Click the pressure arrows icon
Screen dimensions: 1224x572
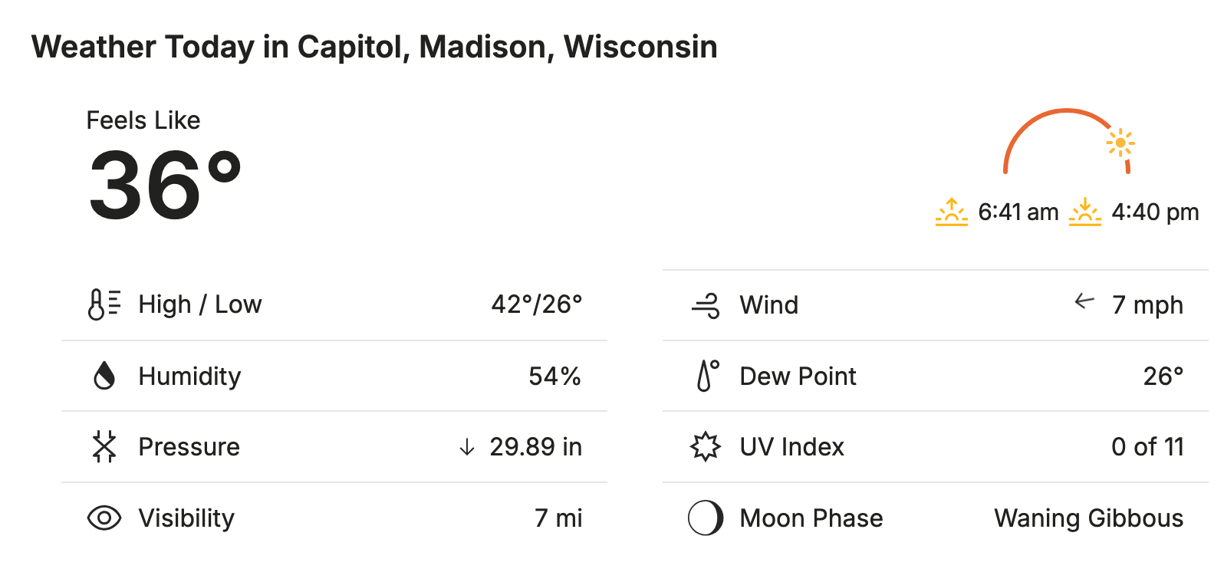point(104,447)
